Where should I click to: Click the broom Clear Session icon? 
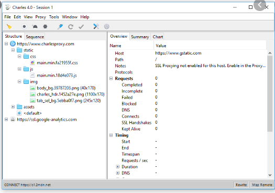click(x=9, y=27)
